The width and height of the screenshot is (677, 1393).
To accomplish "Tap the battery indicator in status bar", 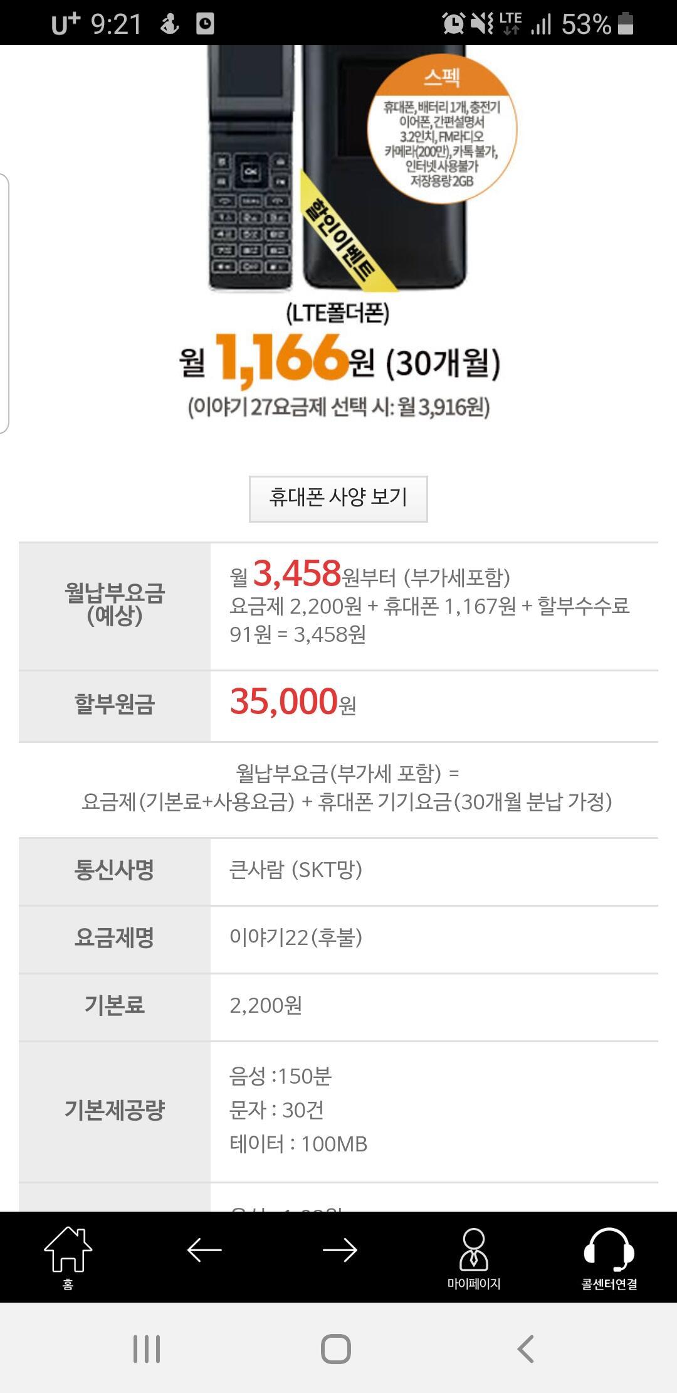I will pyautogui.click(x=626, y=24).
